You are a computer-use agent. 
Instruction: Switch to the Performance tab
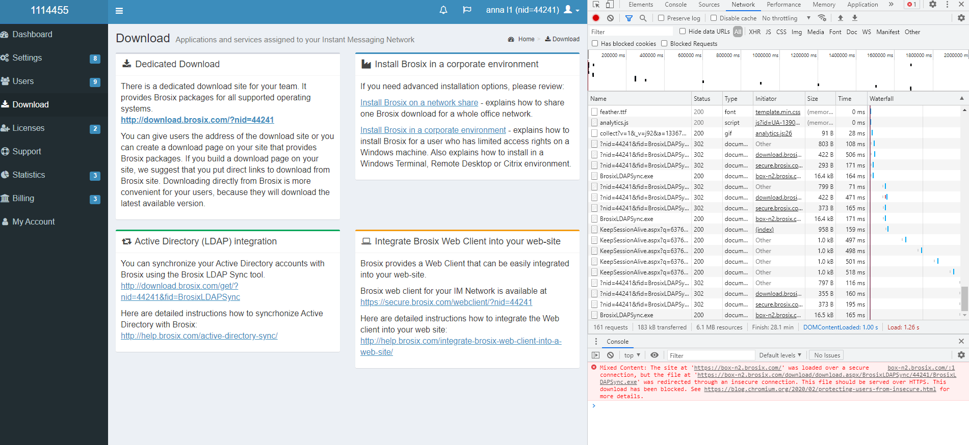[x=784, y=5]
